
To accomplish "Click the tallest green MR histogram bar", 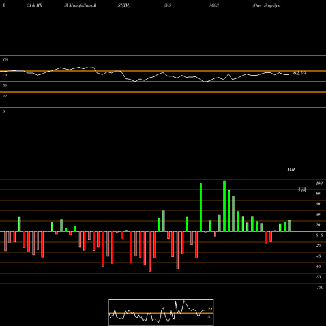I will (224, 206).
